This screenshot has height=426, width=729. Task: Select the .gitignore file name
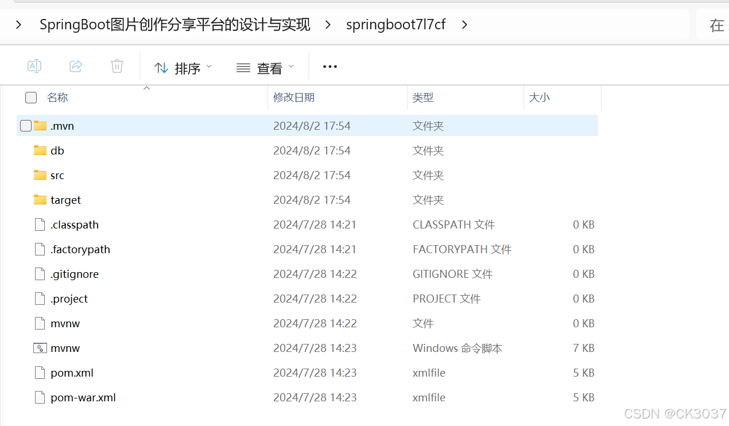[75, 274]
